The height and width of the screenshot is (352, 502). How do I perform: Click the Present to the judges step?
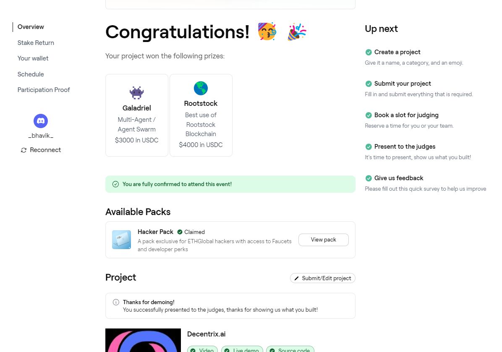405,147
